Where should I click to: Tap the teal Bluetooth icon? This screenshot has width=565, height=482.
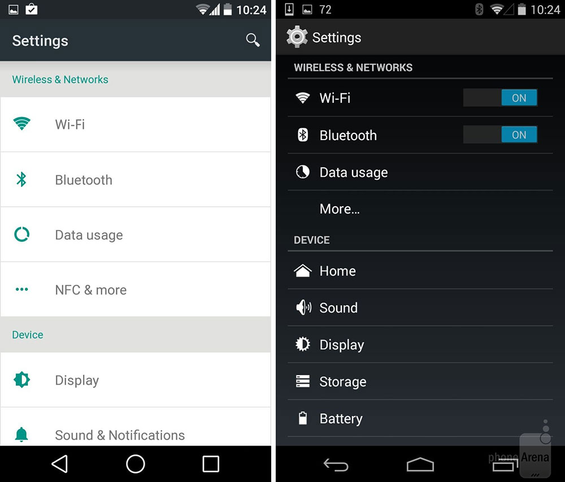tap(21, 179)
